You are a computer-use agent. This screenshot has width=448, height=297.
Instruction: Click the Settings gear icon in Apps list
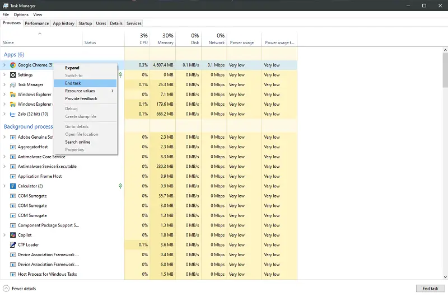tap(13, 75)
